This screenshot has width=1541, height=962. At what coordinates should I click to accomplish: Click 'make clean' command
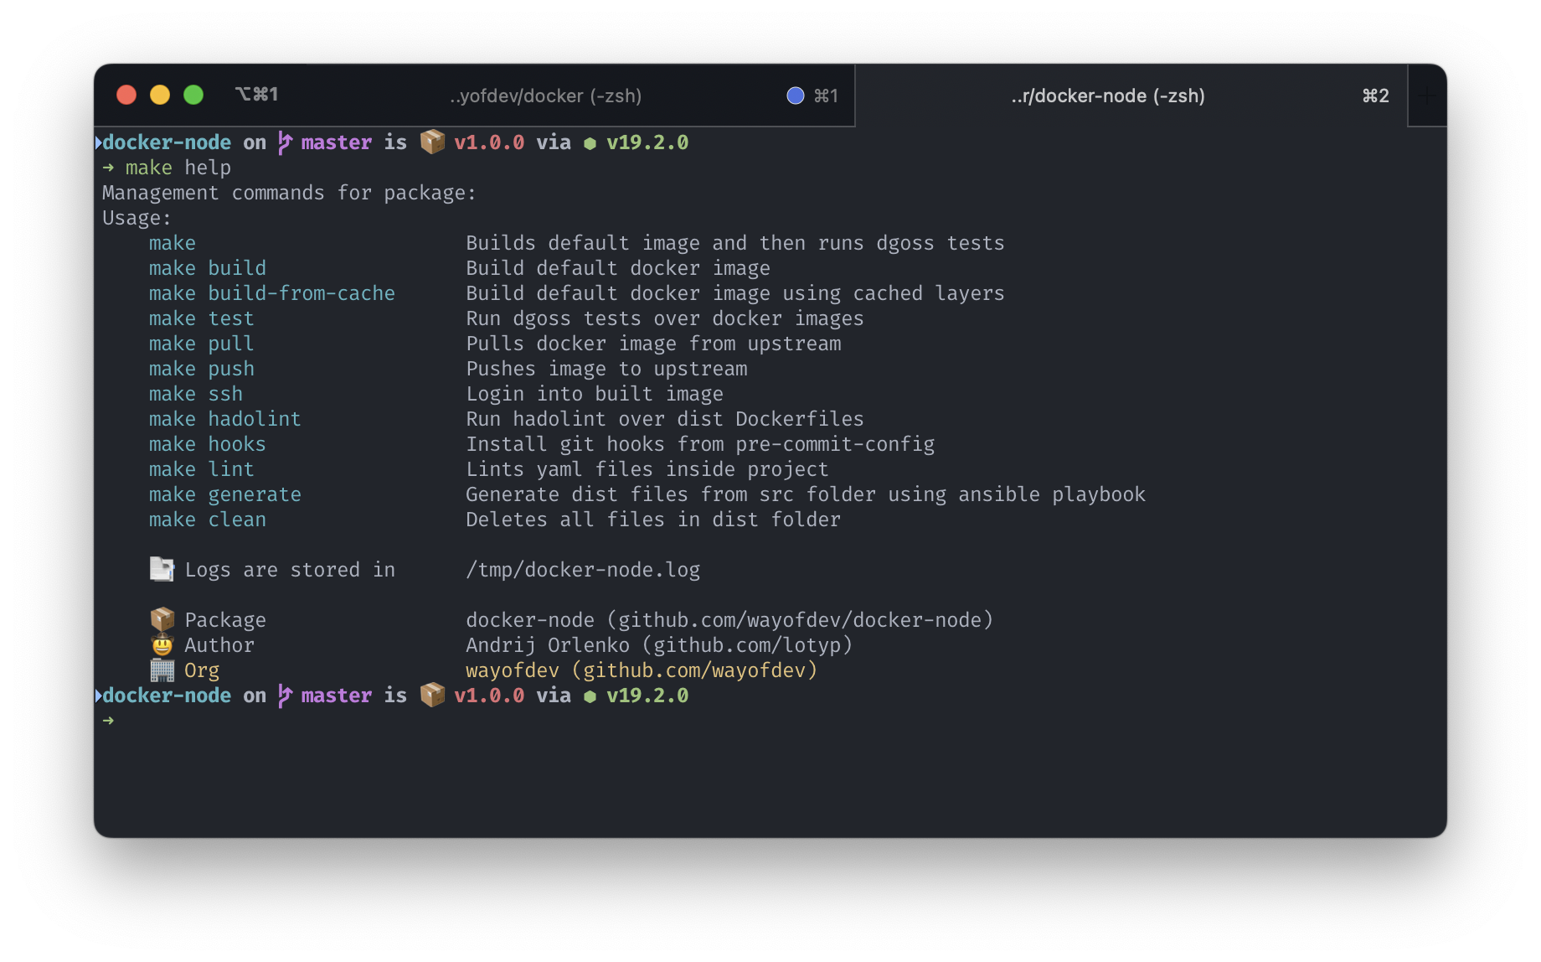(208, 520)
